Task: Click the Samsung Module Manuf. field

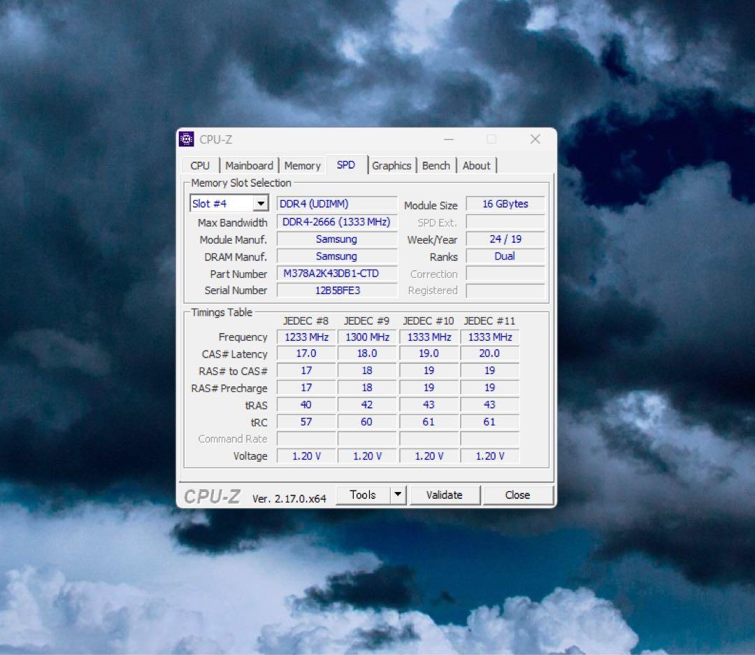Action: pos(336,239)
